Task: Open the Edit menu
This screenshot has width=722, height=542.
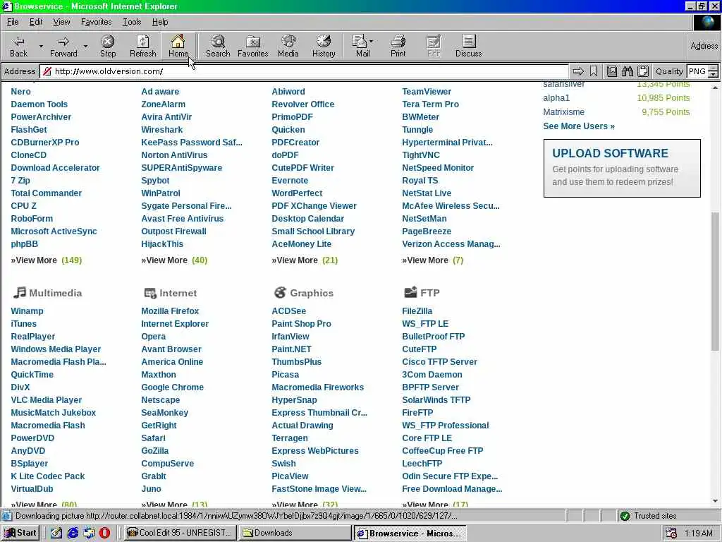Action: point(36,22)
